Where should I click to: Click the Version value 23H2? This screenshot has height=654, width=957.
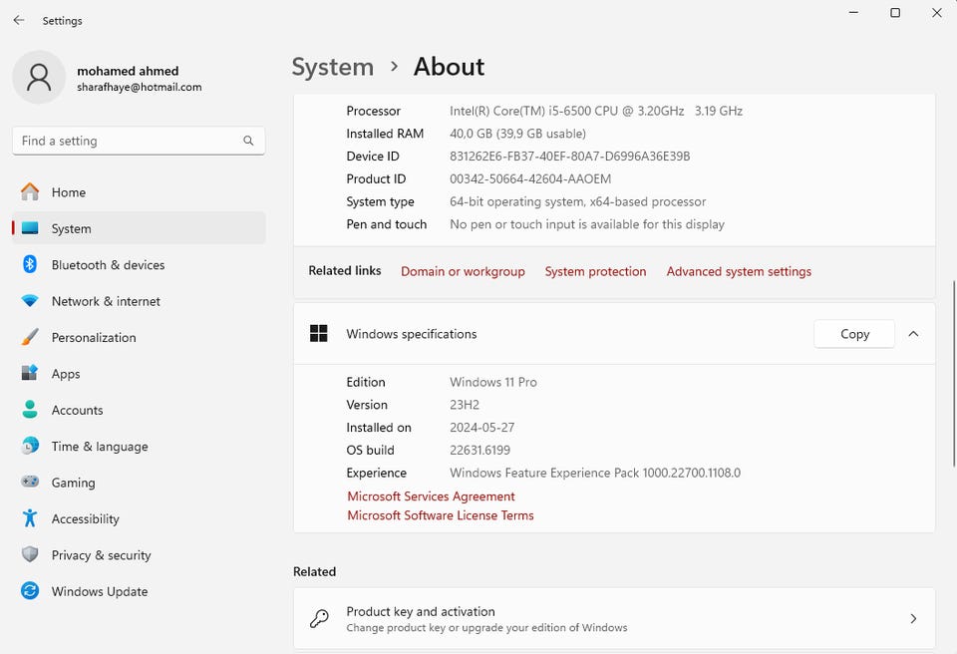465,404
